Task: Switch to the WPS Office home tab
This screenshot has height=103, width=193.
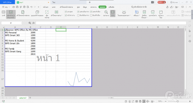Action: point(7,2)
